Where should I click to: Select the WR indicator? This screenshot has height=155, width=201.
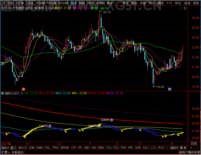point(130,148)
